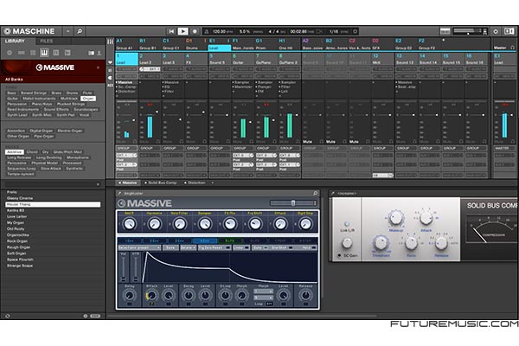
Task: Select the Groups file-type icon in the browser
Action: pyautogui.click(x=21, y=53)
